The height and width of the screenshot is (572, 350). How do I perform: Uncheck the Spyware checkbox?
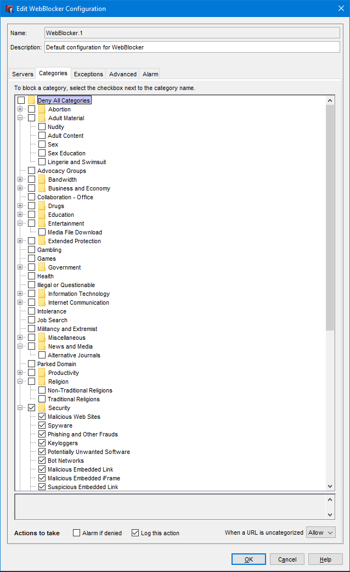point(42,425)
